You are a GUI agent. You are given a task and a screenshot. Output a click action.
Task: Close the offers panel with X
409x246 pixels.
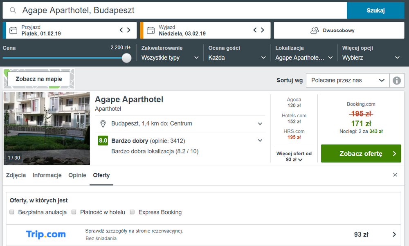pos(395,175)
